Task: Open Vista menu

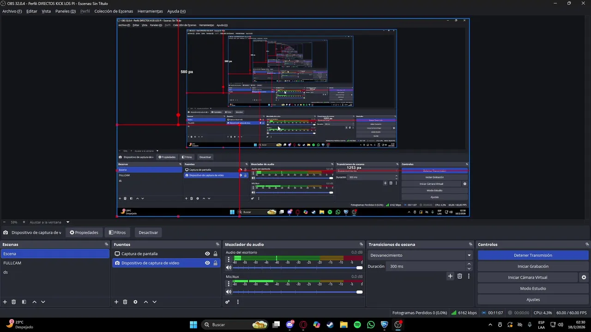Action: tap(46, 11)
